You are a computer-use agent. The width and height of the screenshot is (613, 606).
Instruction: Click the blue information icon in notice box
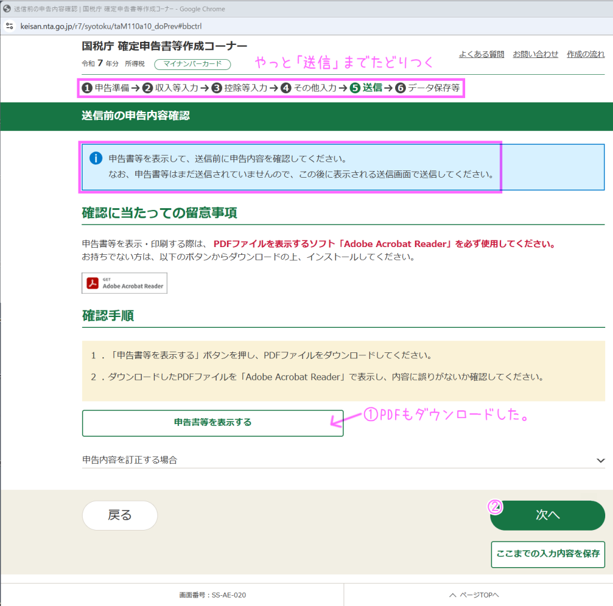[x=96, y=159]
